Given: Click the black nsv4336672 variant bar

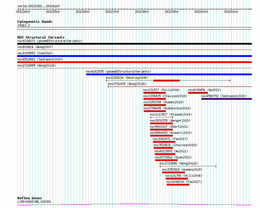Looking at the screenshot, I should [134, 44].
